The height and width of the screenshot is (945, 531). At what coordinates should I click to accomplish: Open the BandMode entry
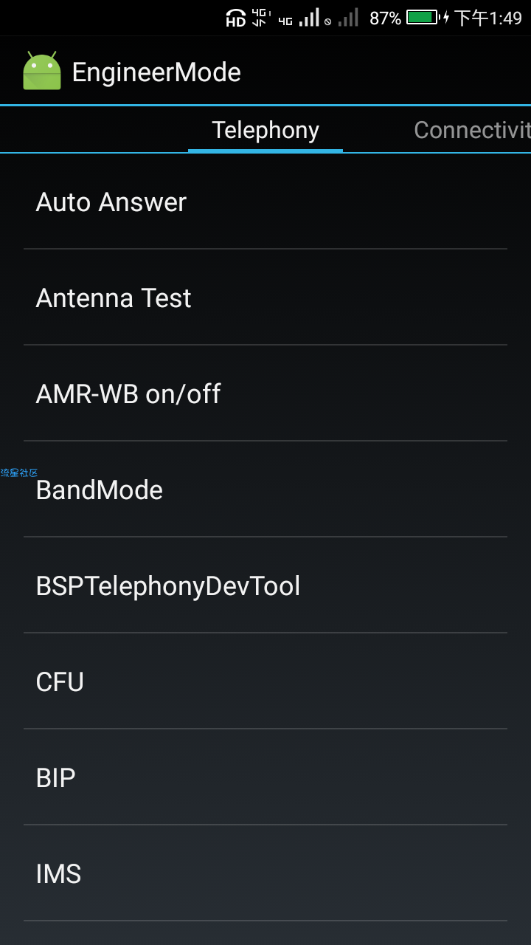pyautogui.click(x=265, y=489)
